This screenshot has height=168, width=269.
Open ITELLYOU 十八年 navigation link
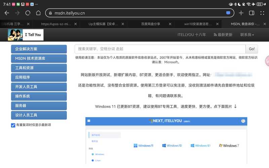[x=192, y=35]
